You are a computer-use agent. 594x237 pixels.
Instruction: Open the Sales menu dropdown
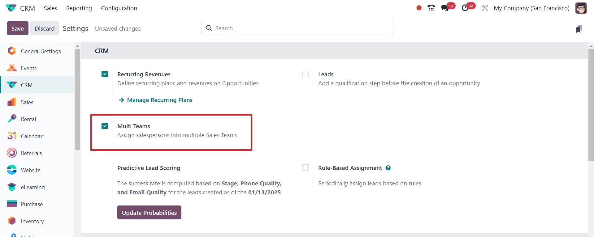click(50, 8)
